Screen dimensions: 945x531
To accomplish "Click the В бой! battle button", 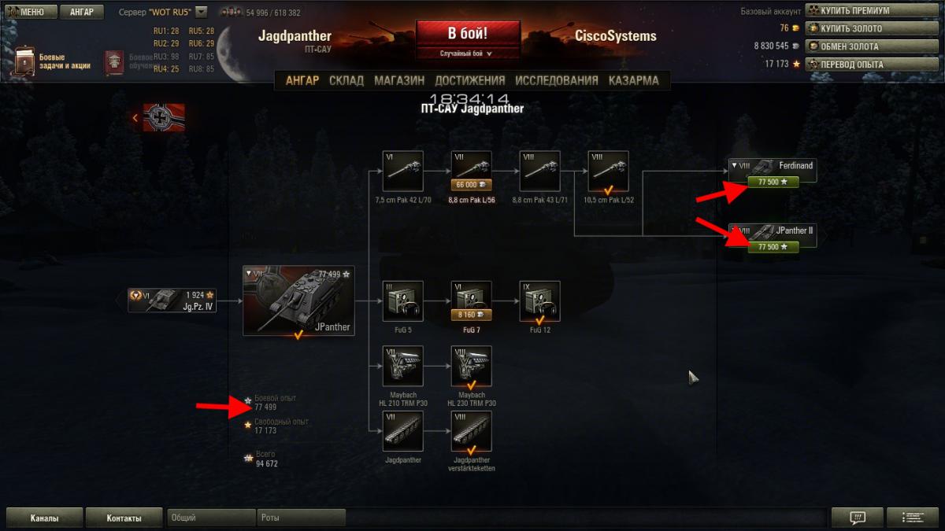I will 468,34.
